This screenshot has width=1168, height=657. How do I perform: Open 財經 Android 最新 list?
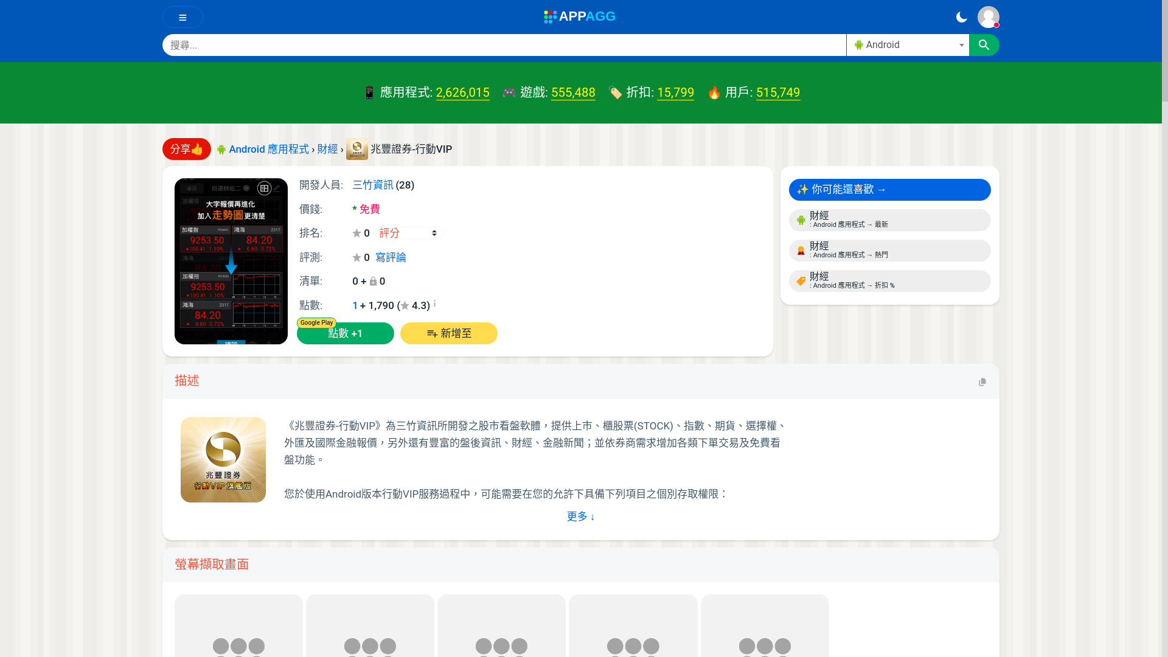click(x=890, y=220)
